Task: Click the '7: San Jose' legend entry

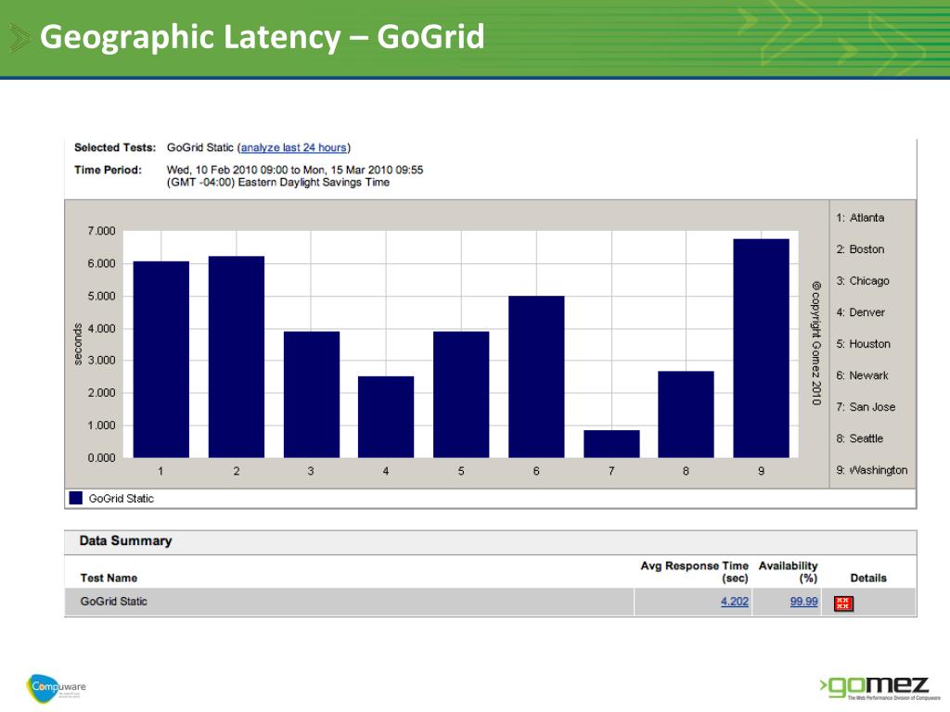Action: point(866,407)
